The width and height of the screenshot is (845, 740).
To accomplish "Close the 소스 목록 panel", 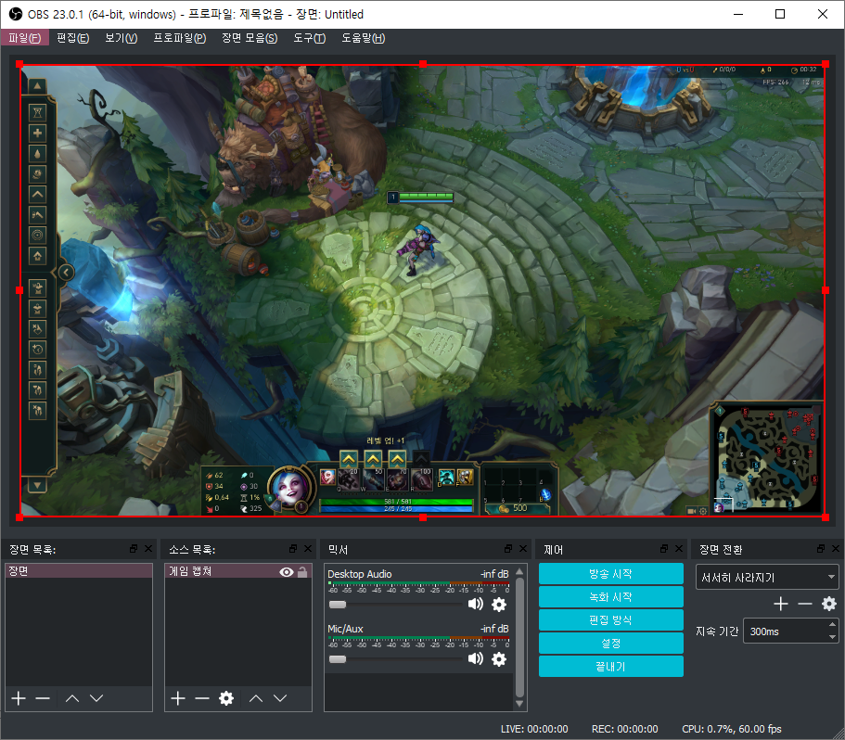I will coord(308,548).
